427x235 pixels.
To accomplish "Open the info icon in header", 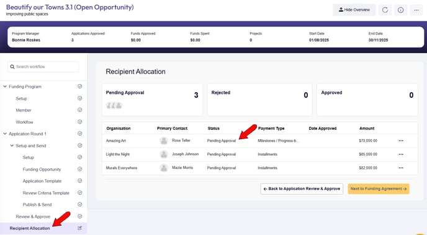I will (400, 10).
